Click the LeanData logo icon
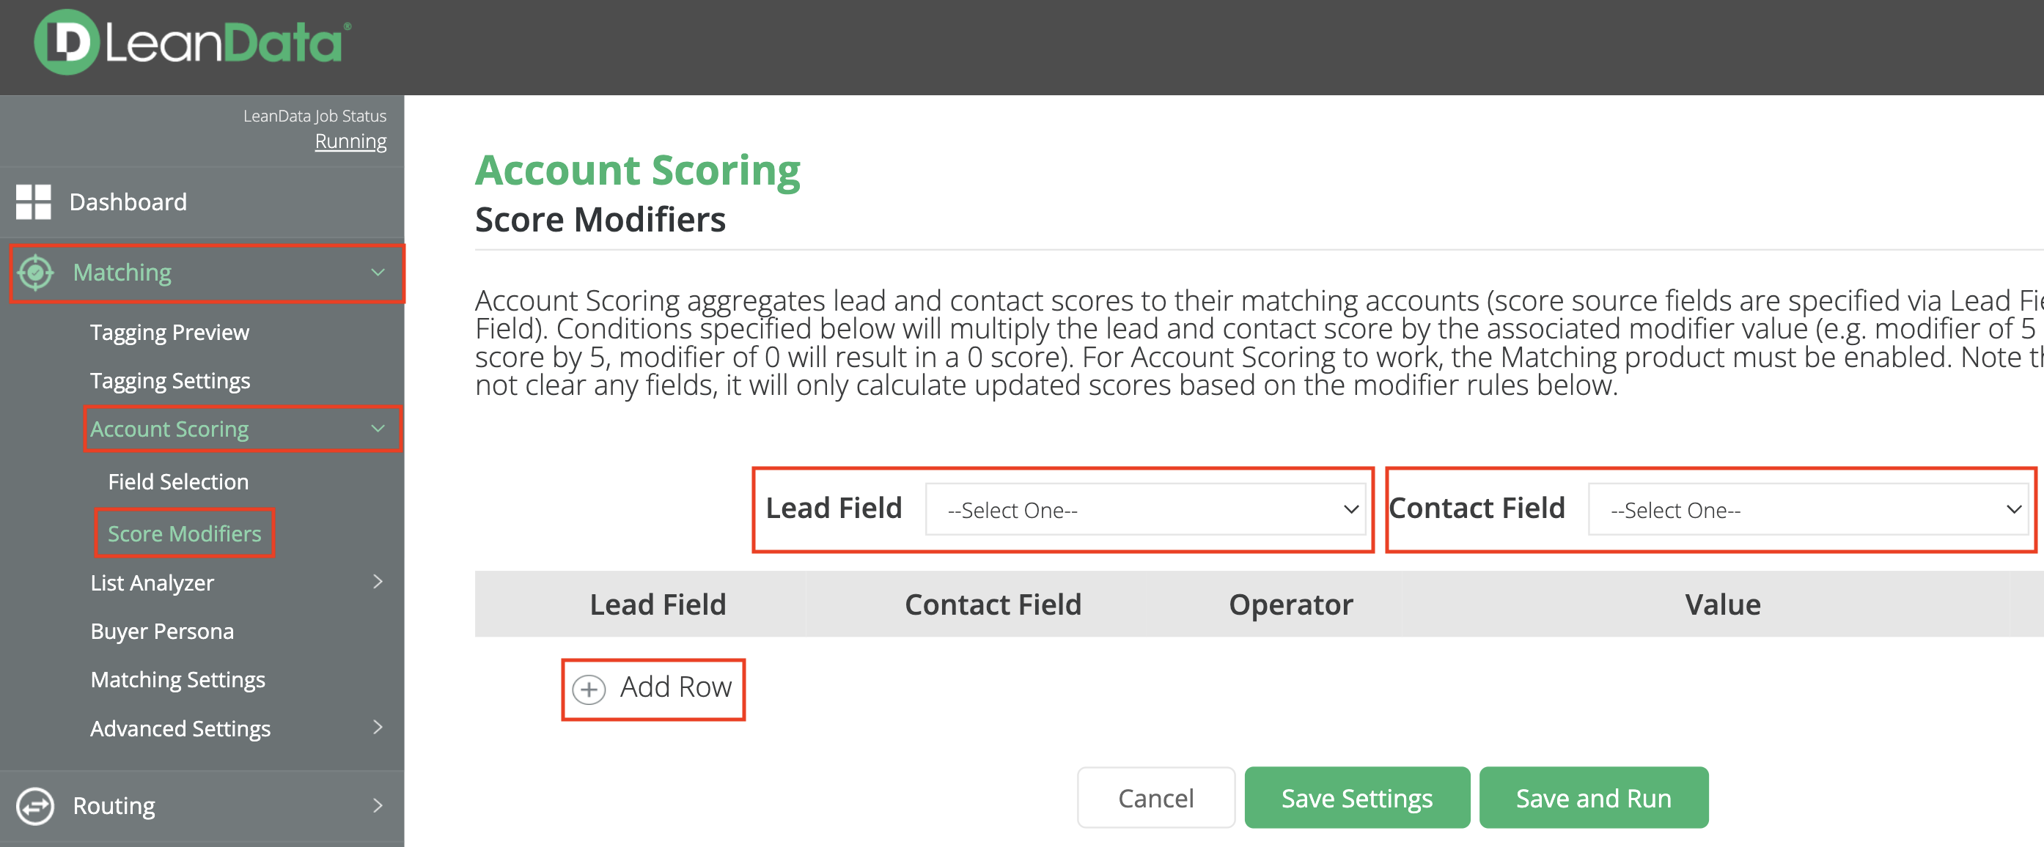 click(67, 42)
